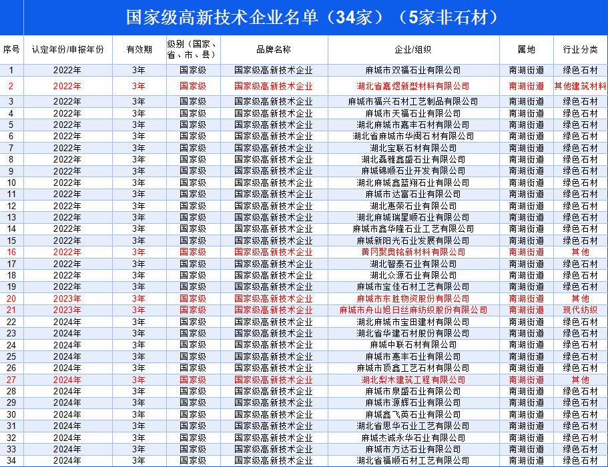Click the 属地 column header
The height and width of the screenshot is (467, 608).
click(x=526, y=49)
